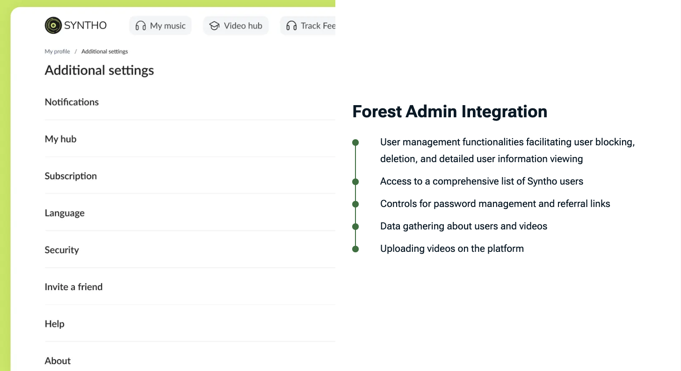The image size is (681, 371).
Task: Go back to My profile breadcrumb
Action: 57,51
